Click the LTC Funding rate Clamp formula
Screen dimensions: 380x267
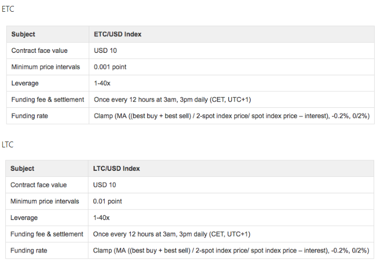(x=231, y=250)
